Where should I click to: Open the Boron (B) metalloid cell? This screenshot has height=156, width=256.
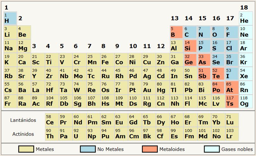click(x=176, y=32)
